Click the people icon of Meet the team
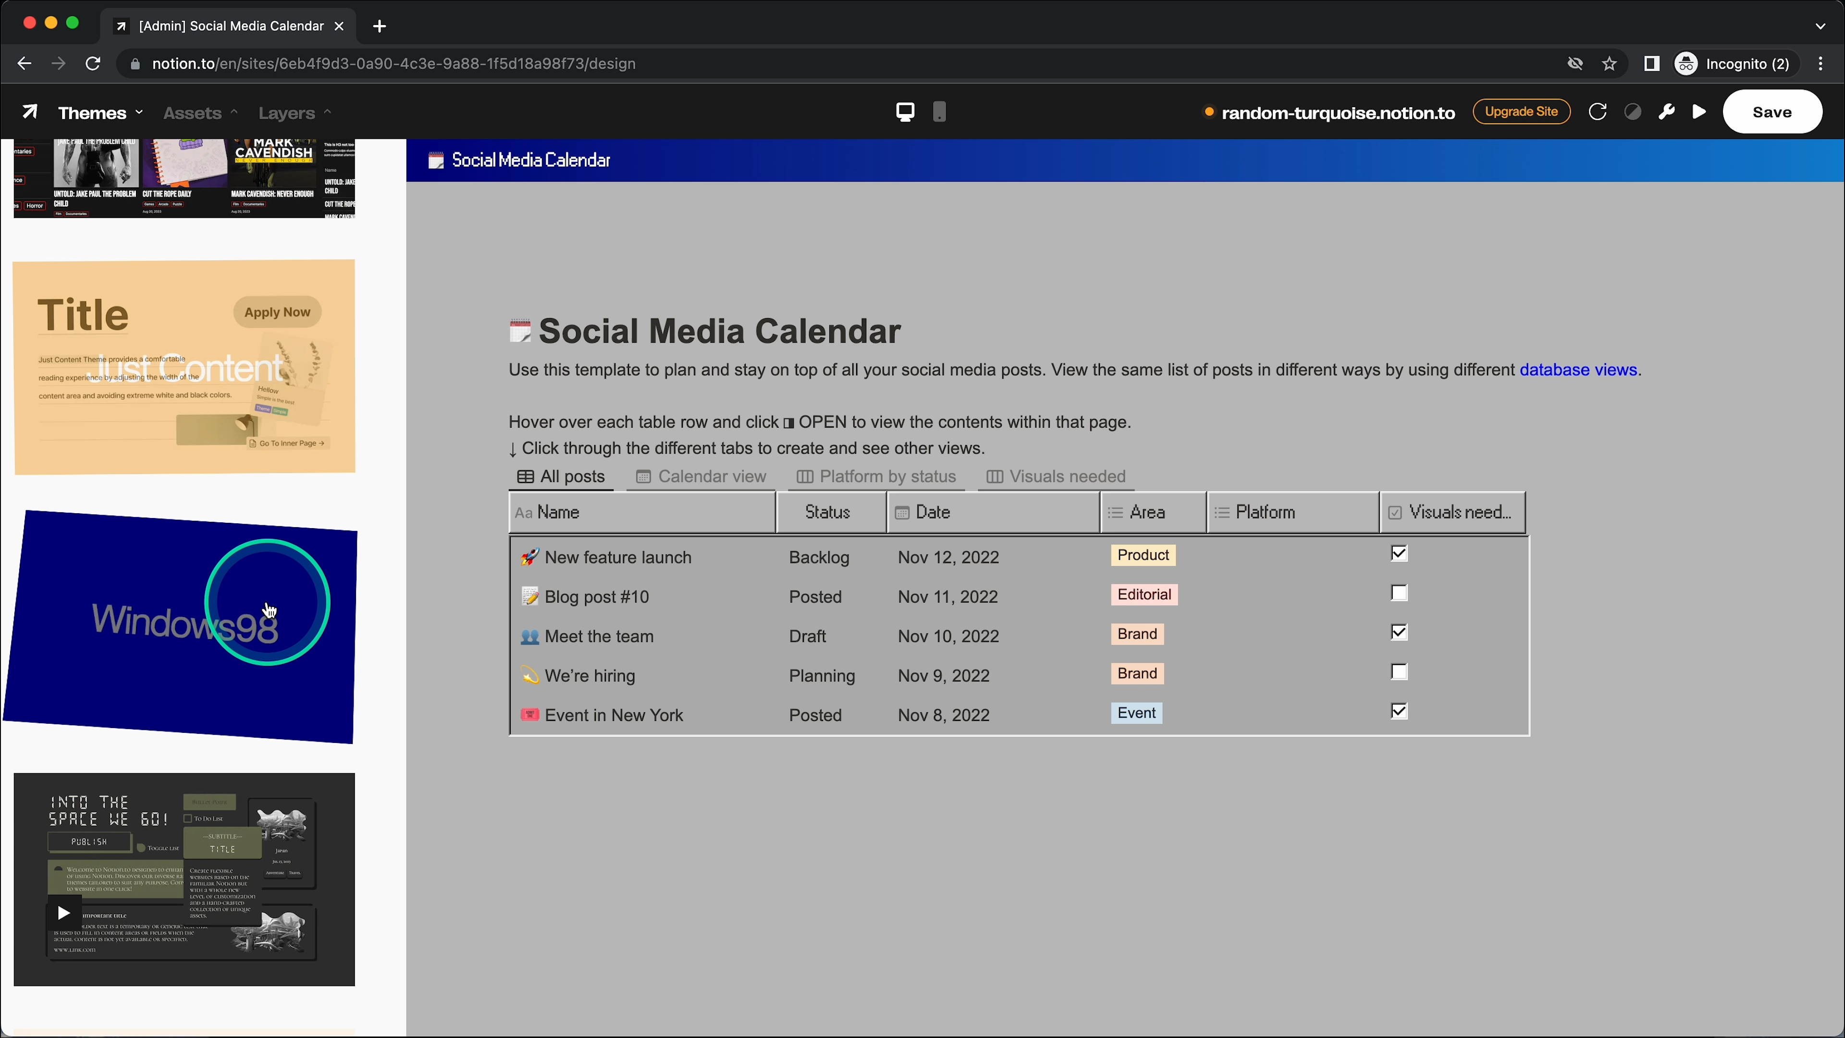This screenshot has width=1845, height=1038. (x=529, y=635)
